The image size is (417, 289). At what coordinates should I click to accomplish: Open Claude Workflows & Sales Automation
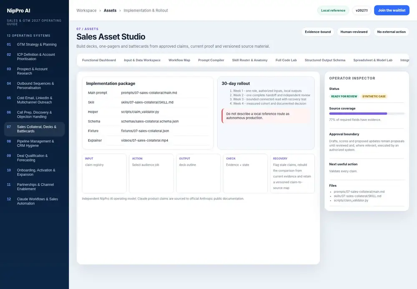[34, 201]
